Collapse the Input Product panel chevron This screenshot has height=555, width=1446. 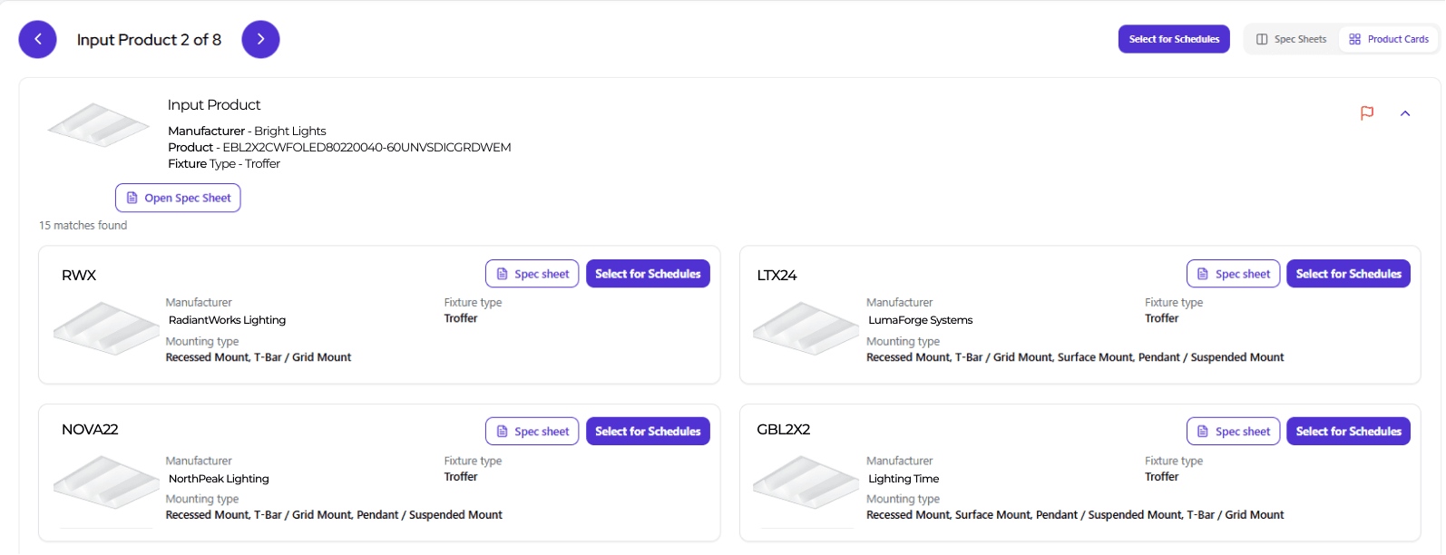(x=1404, y=113)
